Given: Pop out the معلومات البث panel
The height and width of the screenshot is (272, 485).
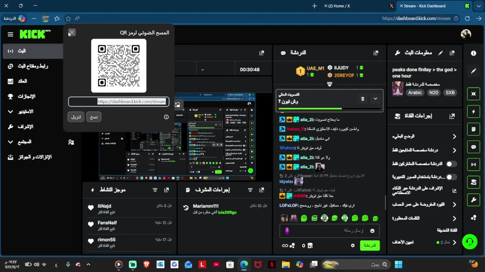Looking at the screenshot, I should point(452,53).
